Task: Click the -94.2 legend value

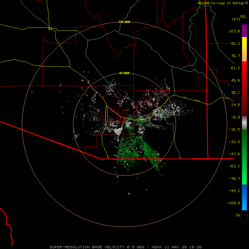Action: click(x=234, y=191)
